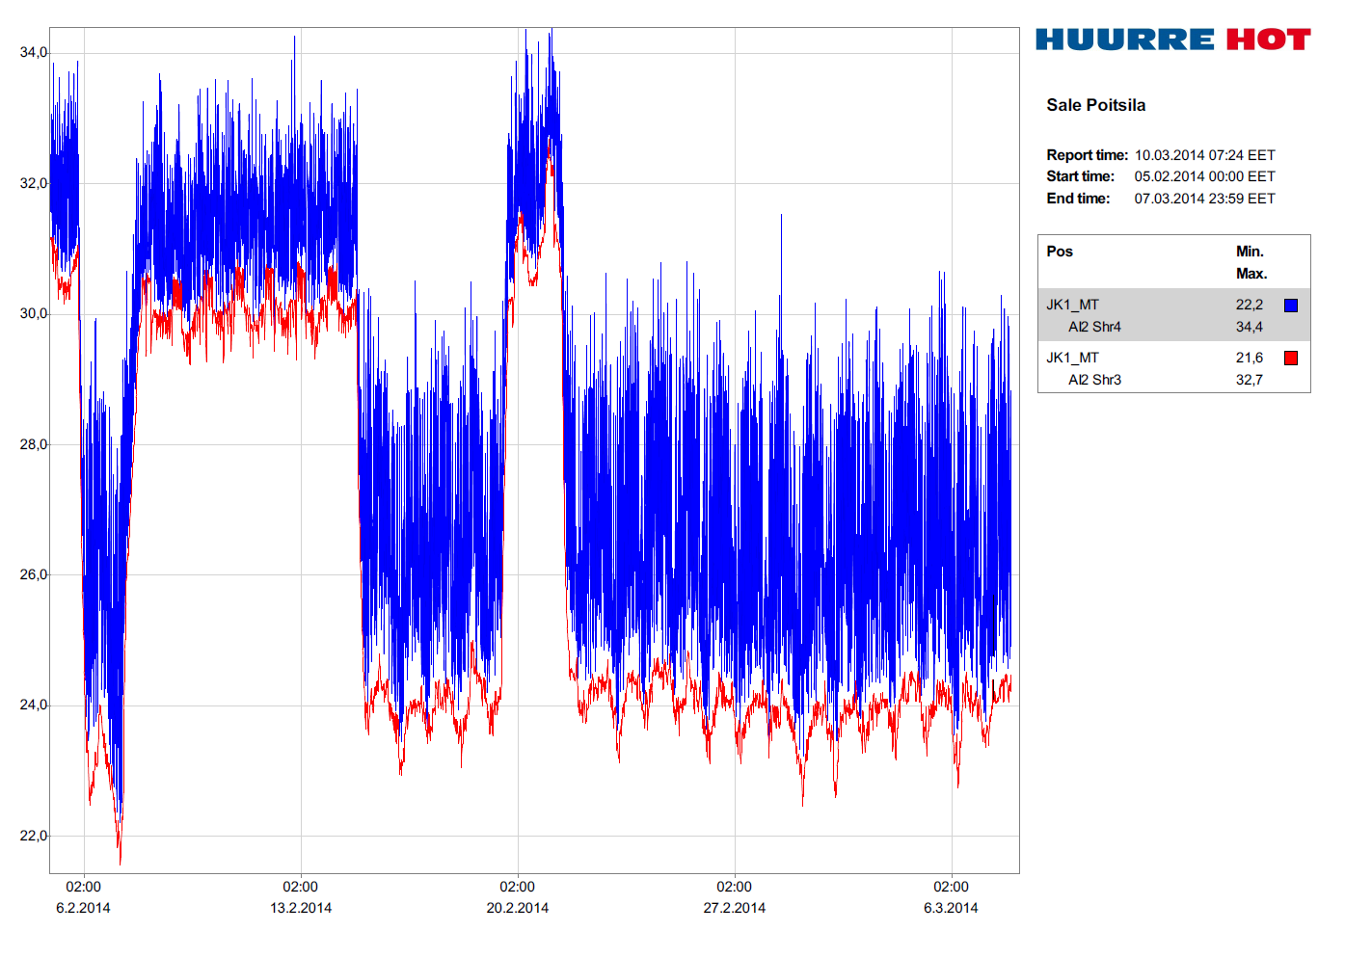1345x958 pixels.
Task: Click the '32,0' y-axis label
Action: point(33,183)
